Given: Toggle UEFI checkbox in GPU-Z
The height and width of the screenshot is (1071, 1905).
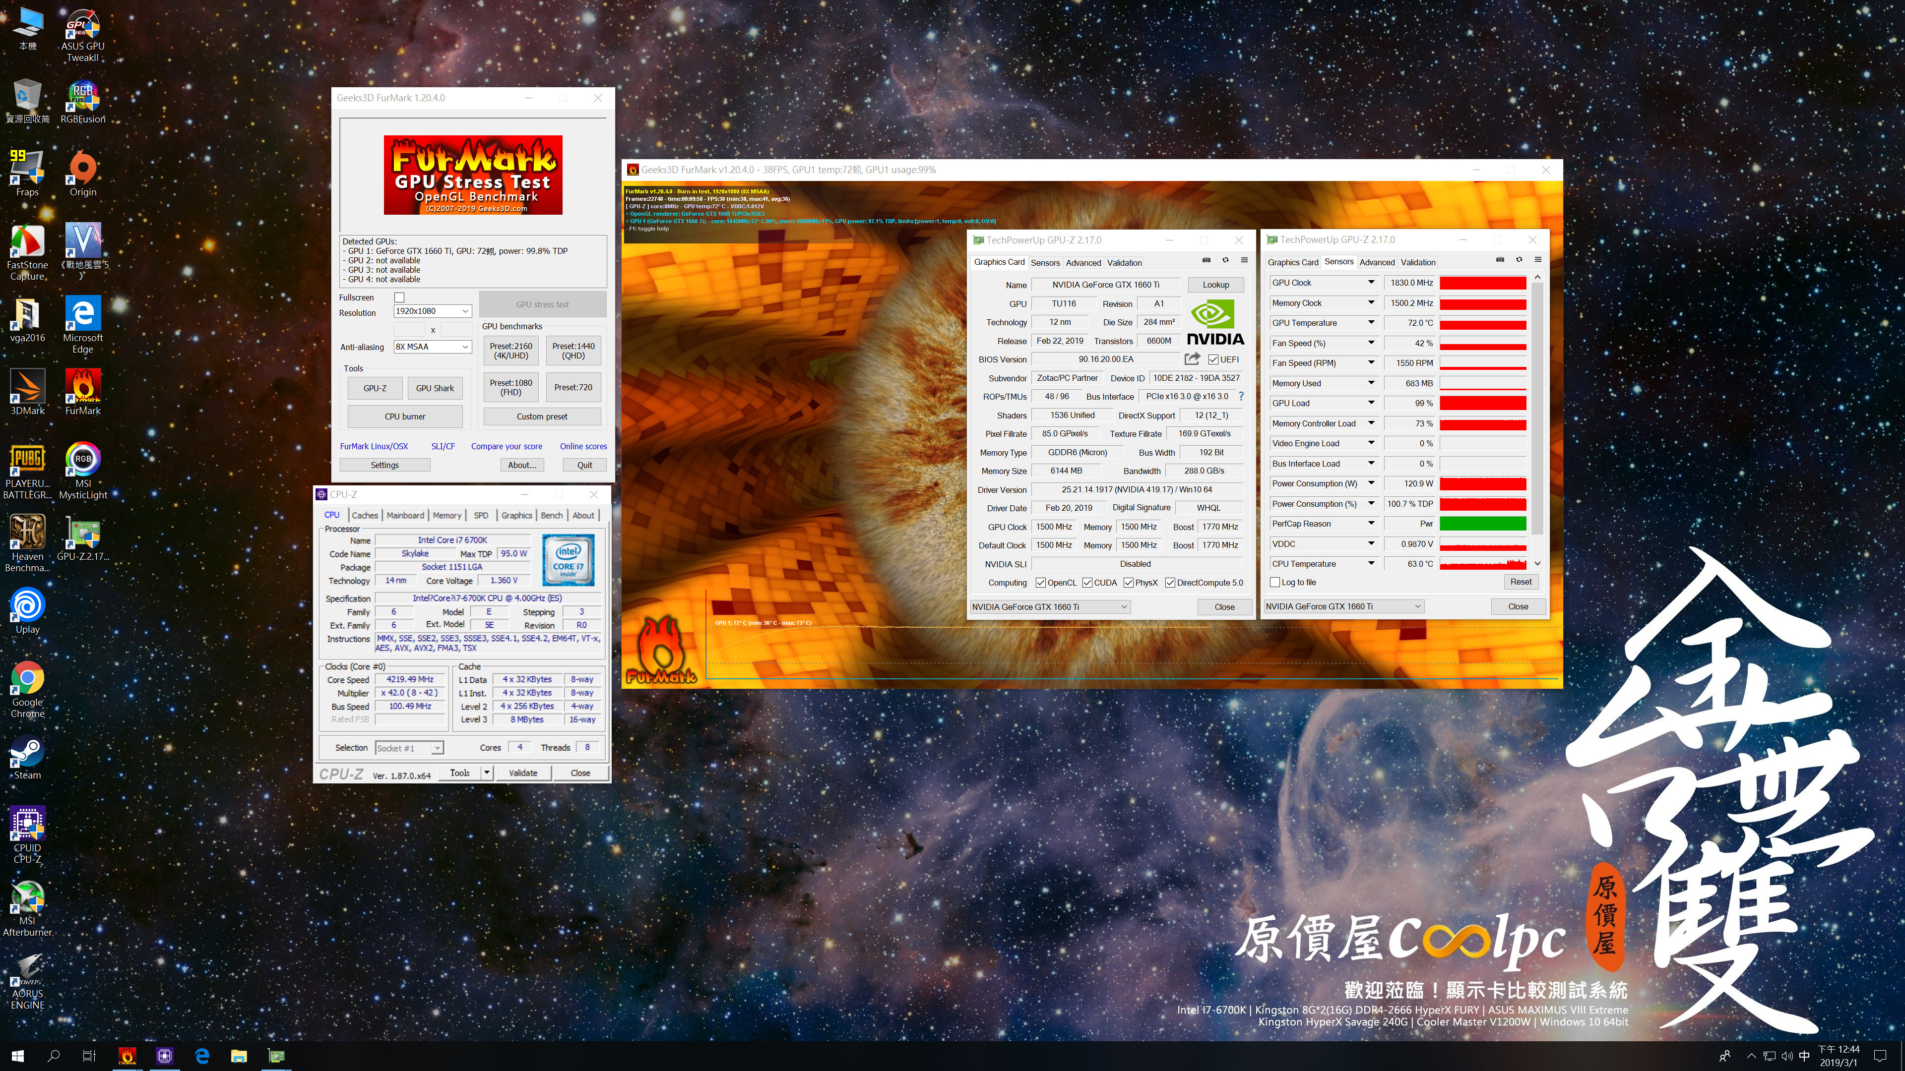Looking at the screenshot, I should click(x=1213, y=359).
